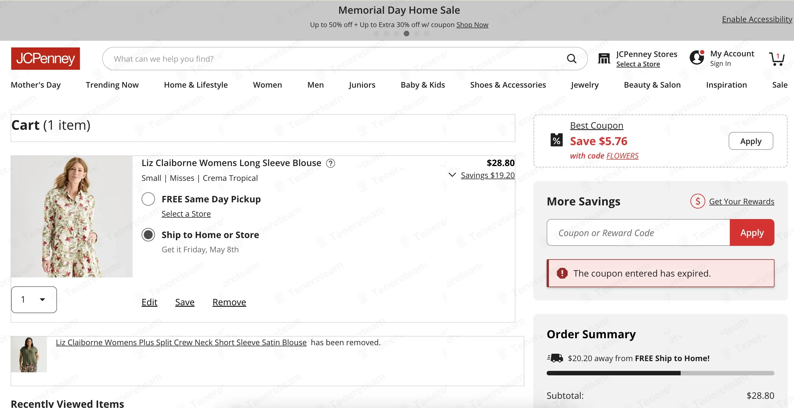Open removed Satin Blouse product link
794x408 pixels.
[x=181, y=342]
